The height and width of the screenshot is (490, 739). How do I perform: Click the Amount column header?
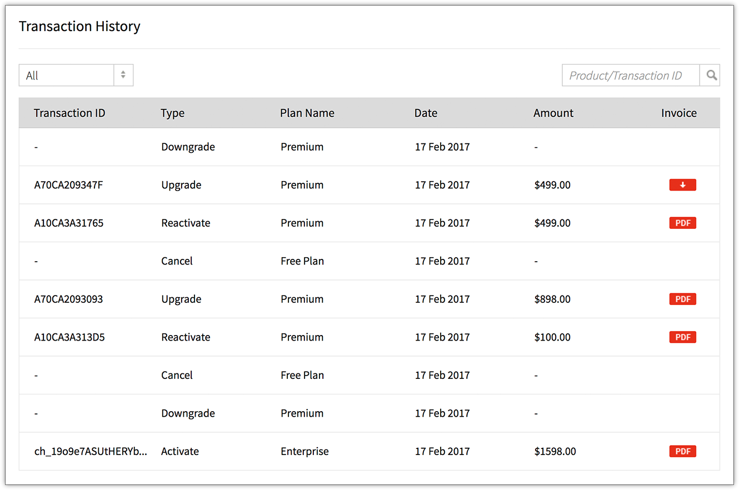(553, 113)
